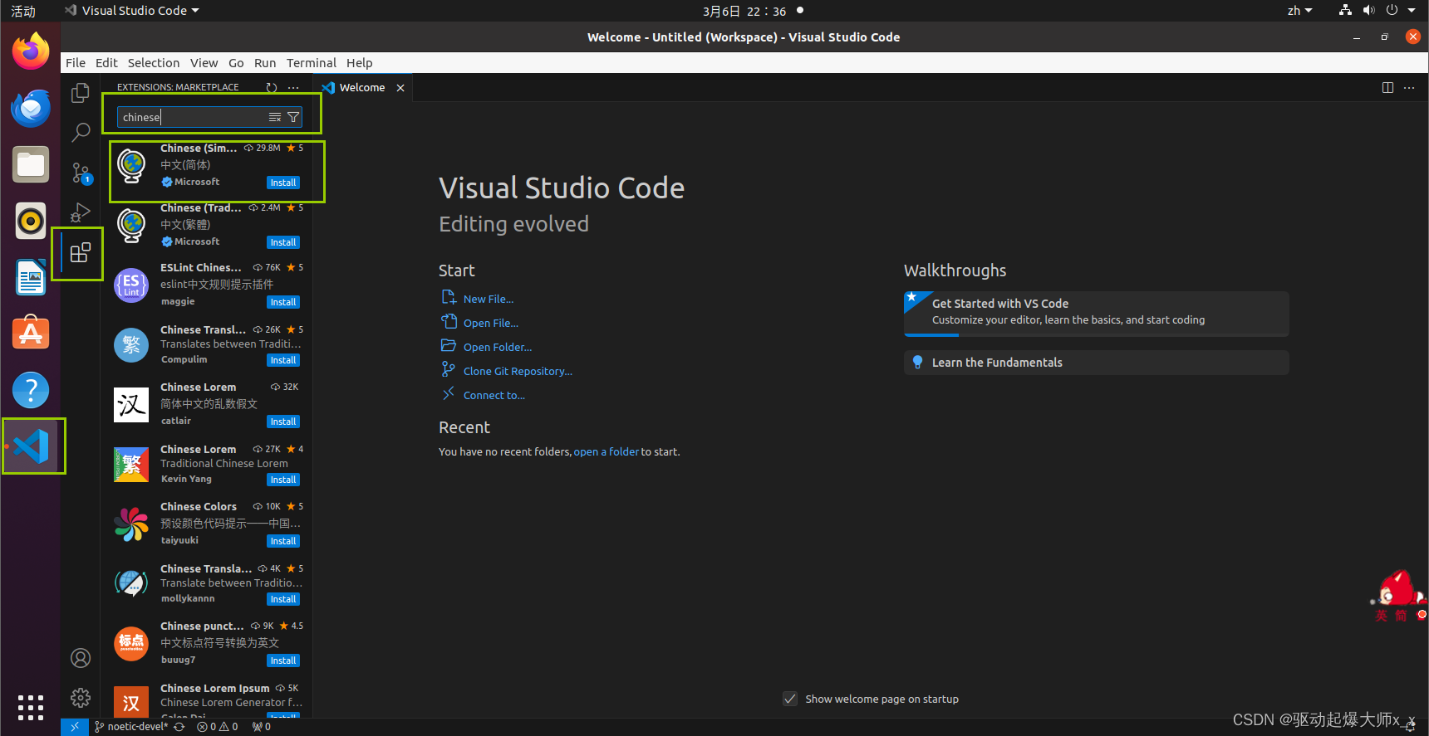Open the Search view in activity bar
Viewport: 1429px width, 736px height.
click(x=81, y=132)
